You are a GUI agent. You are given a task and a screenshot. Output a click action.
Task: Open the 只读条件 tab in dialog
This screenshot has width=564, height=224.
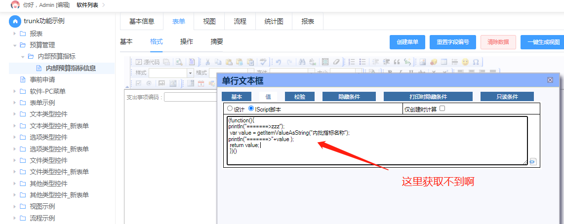(x=507, y=96)
